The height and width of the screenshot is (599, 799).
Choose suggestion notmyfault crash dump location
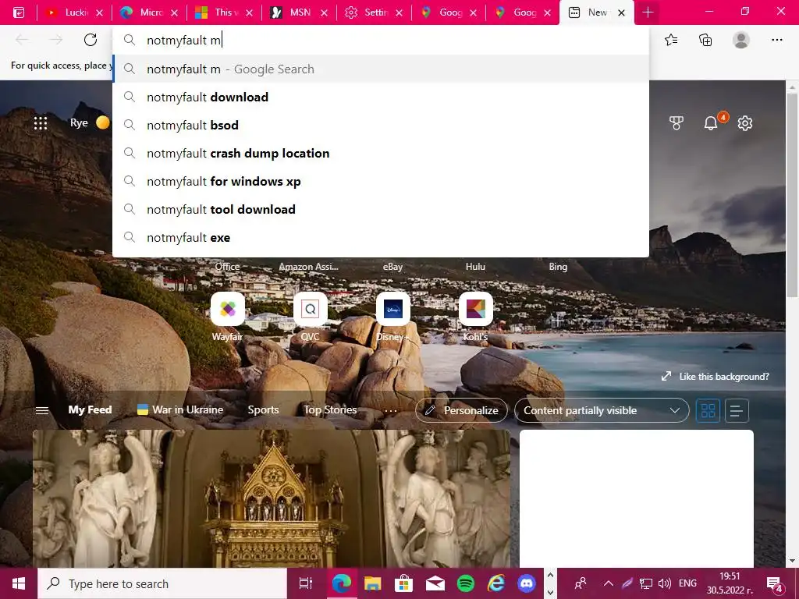pyautogui.click(x=381, y=154)
